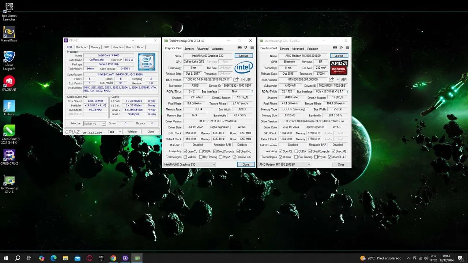Click Lookup button in AMD GPU-Z window
The image size is (468, 263).
[339, 56]
